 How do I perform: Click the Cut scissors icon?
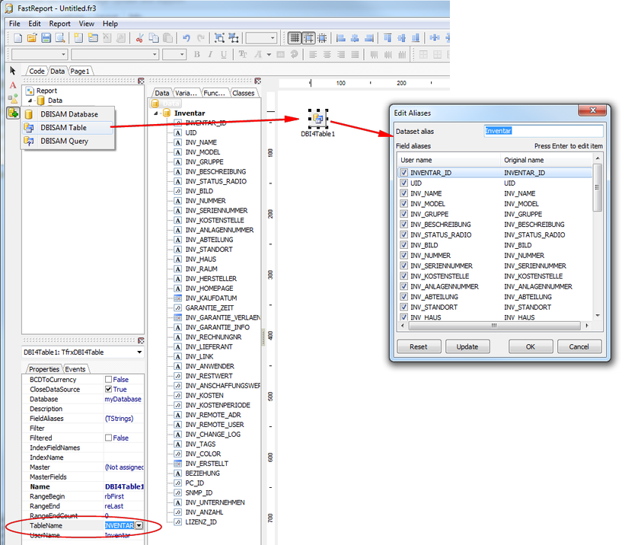click(x=139, y=38)
